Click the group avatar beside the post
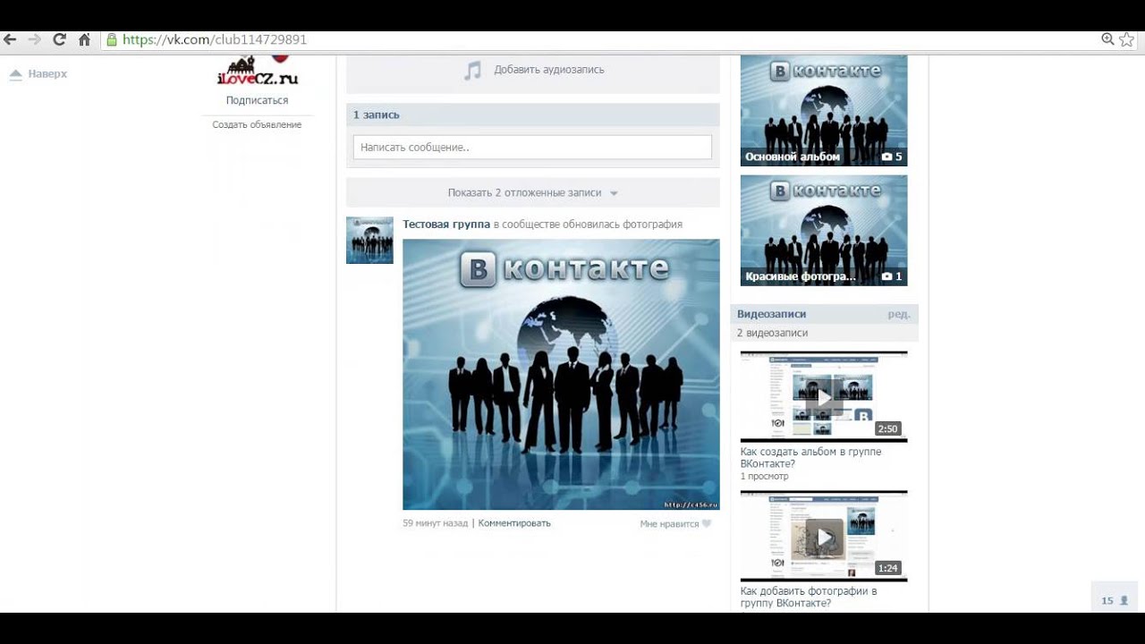 [369, 241]
